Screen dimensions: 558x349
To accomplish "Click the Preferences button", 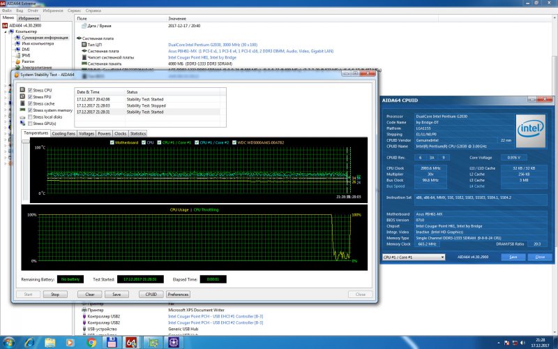I will (x=178, y=295).
